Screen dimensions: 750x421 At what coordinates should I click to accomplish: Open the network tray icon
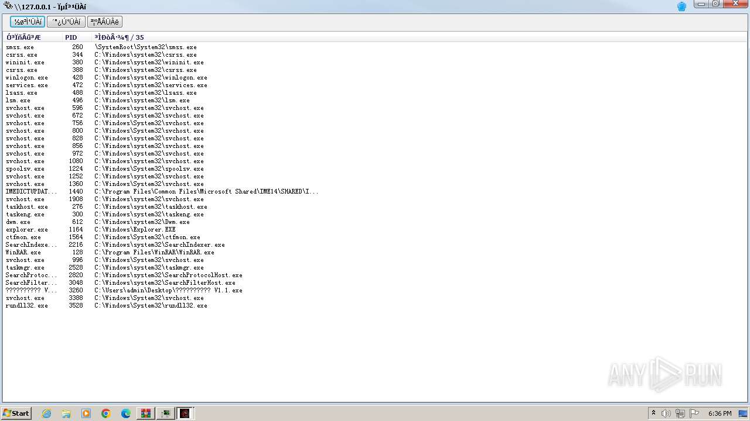(x=680, y=413)
